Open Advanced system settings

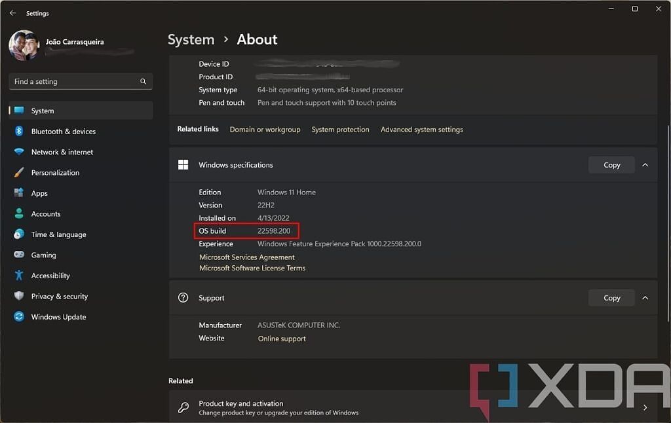[x=421, y=129]
